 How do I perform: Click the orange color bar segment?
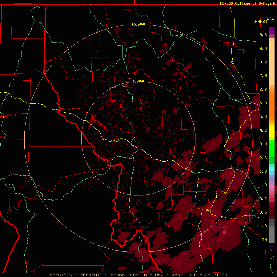[x=272, y=106]
